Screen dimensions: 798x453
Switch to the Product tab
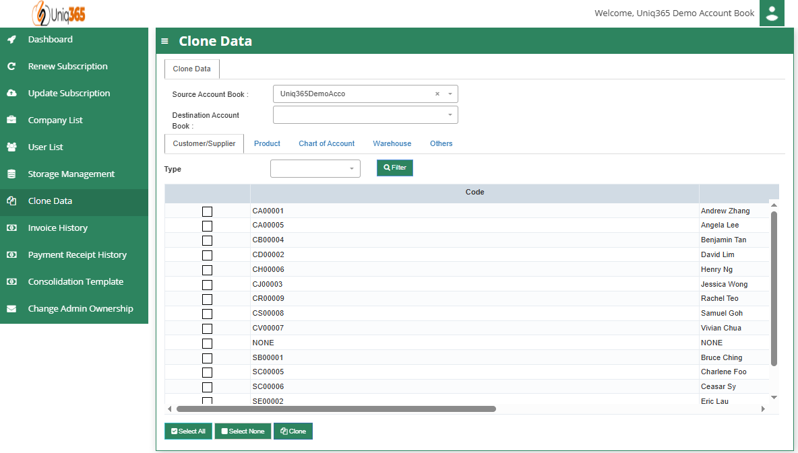(x=267, y=143)
